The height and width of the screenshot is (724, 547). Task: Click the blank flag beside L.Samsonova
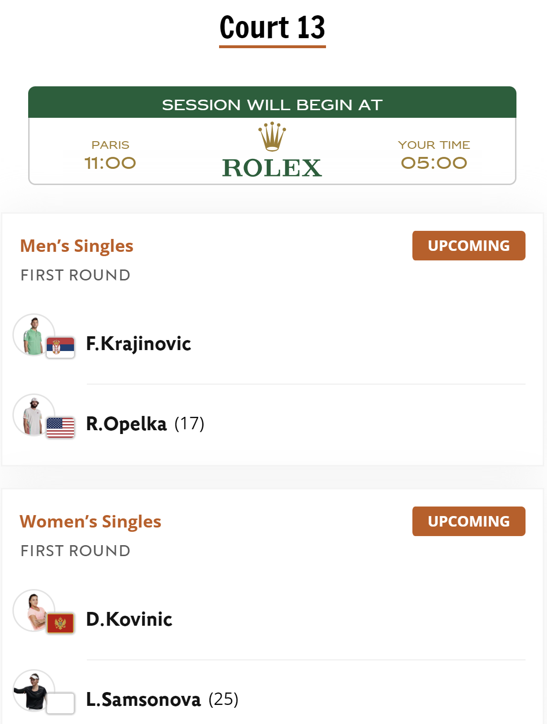[61, 703]
